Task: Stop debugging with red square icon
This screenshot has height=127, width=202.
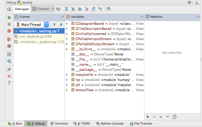Action: click(9, 31)
